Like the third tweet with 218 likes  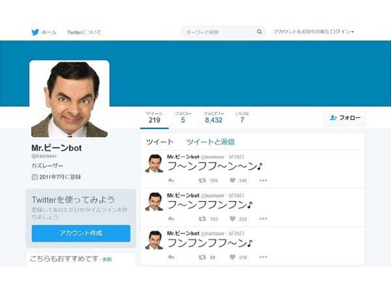point(233,257)
